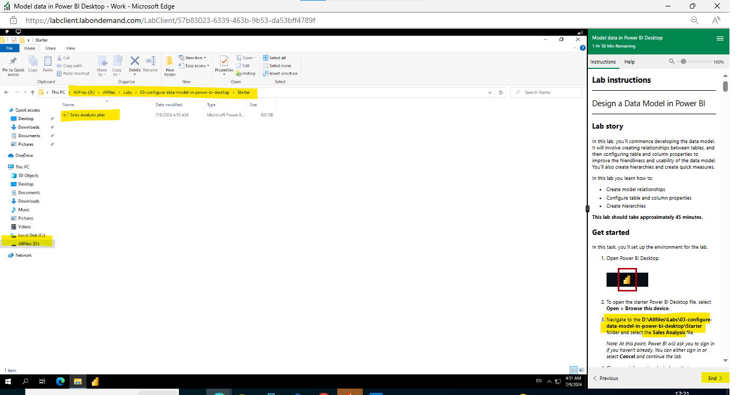Click the Cut scissors icon
The image size is (738, 395).
click(x=59, y=58)
